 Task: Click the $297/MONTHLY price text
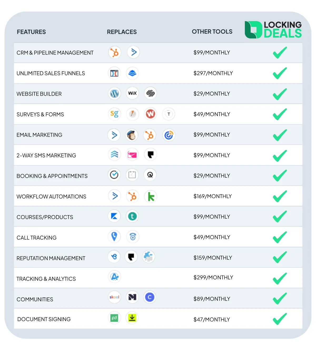[x=213, y=73]
